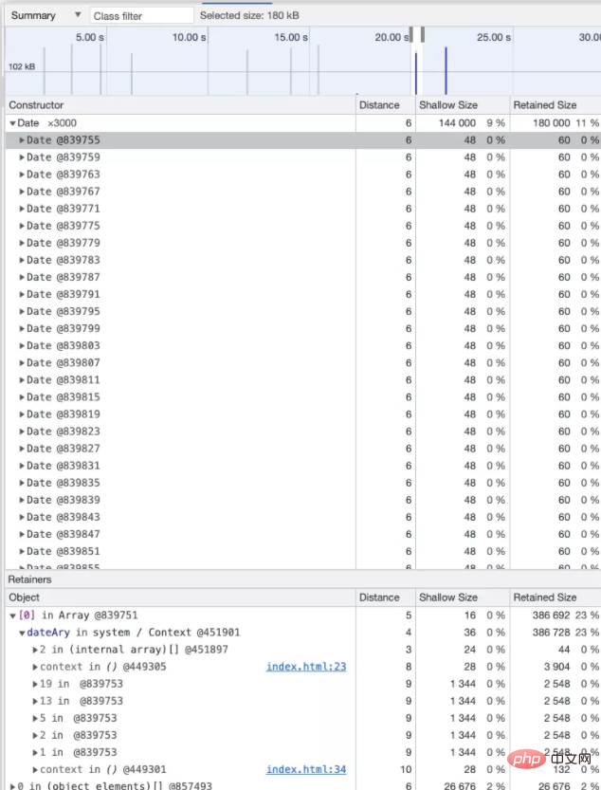Sort retainers by Distance column header
Screen dimensions: 601x790
click(x=386, y=597)
